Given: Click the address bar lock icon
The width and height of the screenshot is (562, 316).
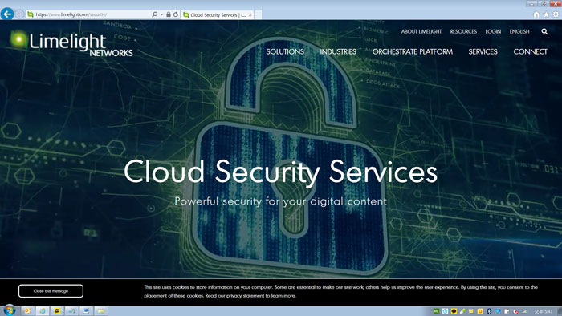Looking at the screenshot, I should click(x=168, y=14).
